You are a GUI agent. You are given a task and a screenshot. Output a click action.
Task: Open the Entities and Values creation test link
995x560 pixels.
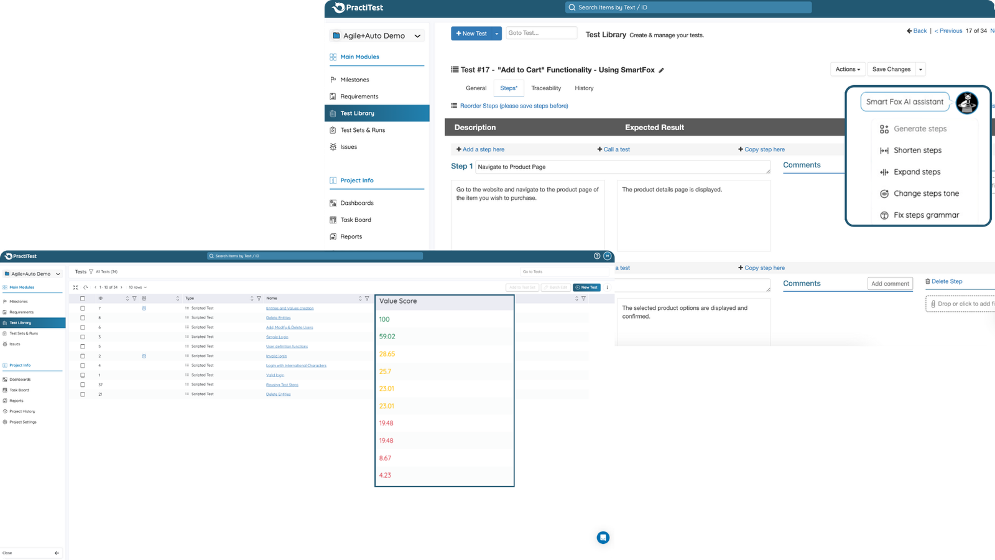click(x=290, y=308)
